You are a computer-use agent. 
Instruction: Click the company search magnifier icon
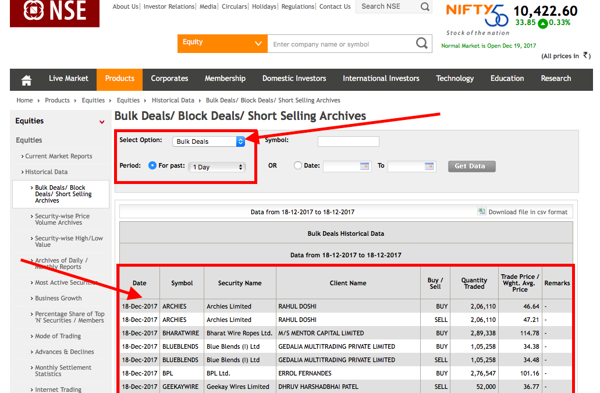[x=422, y=44]
